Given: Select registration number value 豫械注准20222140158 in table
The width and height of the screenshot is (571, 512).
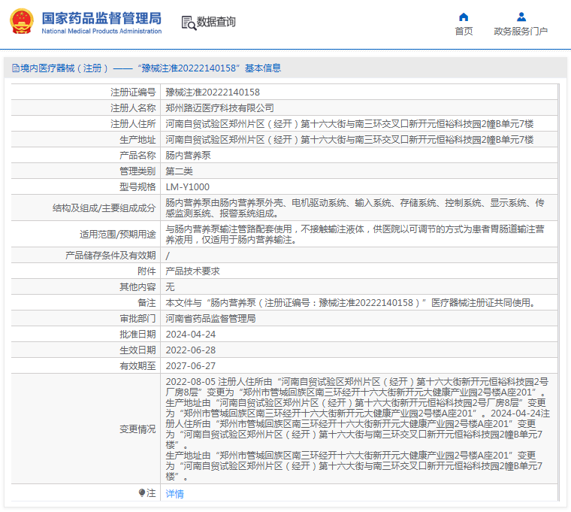Looking at the screenshot, I should 213,92.
